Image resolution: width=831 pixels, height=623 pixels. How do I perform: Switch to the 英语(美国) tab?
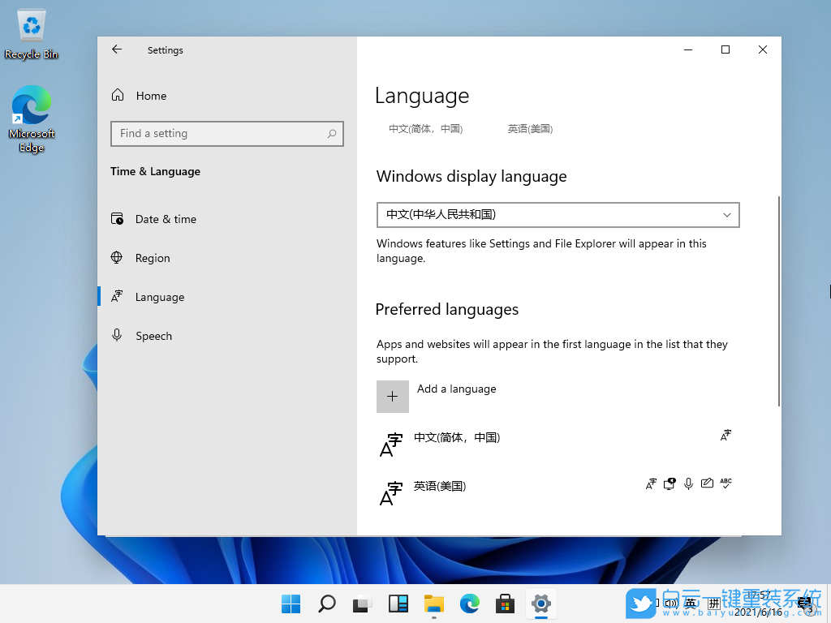click(x=530, y=129)
